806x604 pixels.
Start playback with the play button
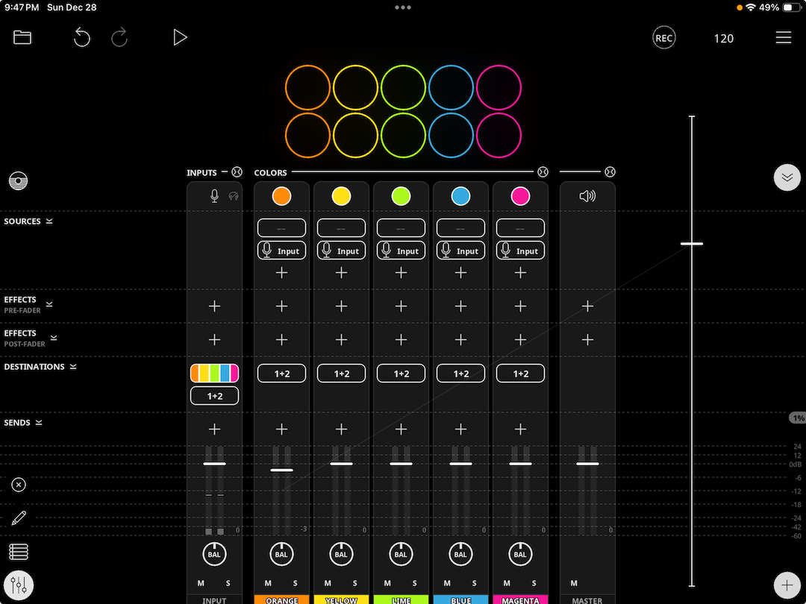[x=180, y=37]
